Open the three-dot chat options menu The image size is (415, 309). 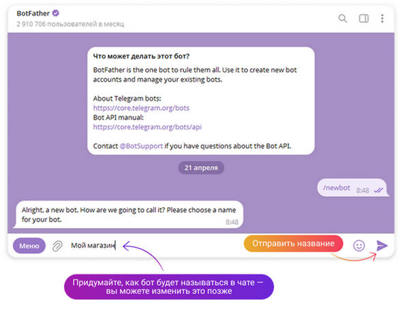pyautogui.click(x=382, y=18)
